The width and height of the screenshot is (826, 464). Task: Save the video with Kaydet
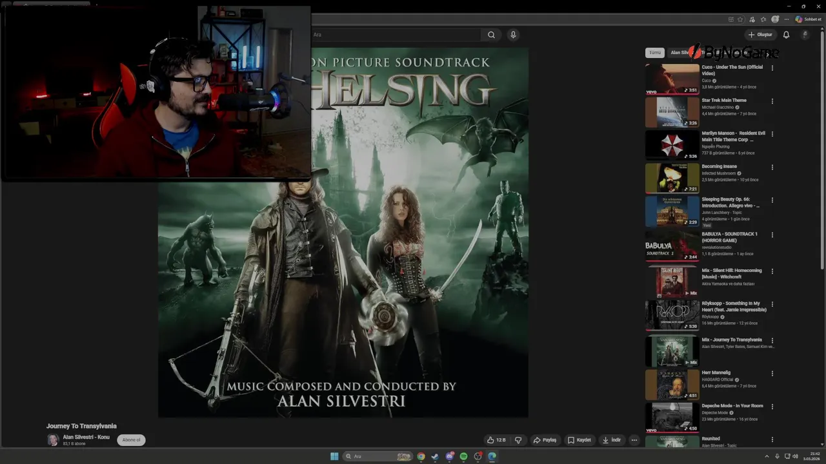pyautogui.click(x=579, y=440)
